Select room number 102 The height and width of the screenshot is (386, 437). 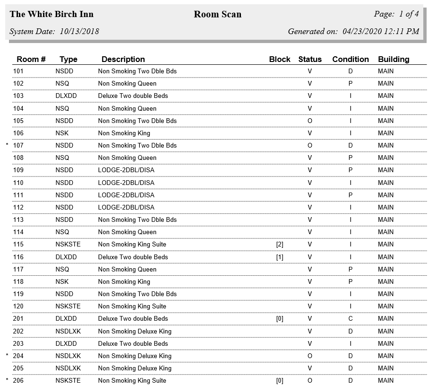click(18, 83)
